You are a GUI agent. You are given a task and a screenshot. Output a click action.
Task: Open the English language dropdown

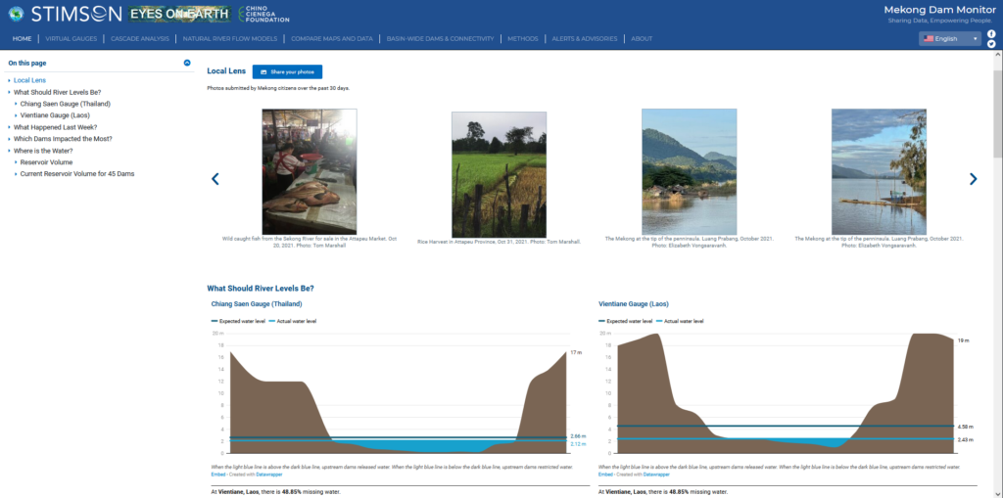tap(949, 39)
